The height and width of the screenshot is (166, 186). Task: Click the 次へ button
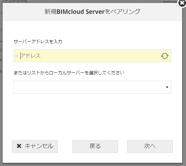150,146
